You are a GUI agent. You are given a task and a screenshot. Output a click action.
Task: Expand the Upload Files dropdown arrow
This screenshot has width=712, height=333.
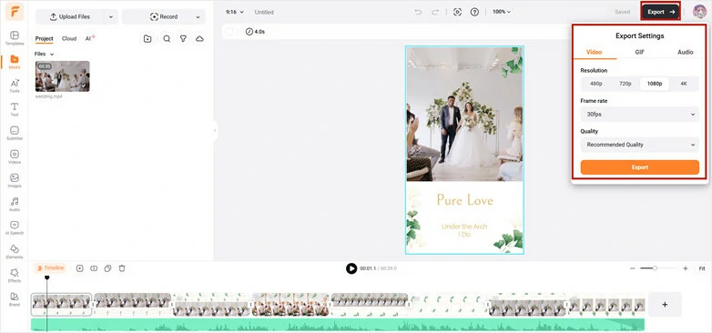click(x=111, y=16)
